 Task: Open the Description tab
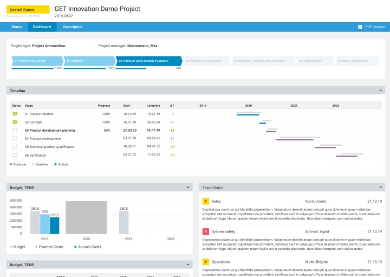pyautogui.click(x=73, y=27)
